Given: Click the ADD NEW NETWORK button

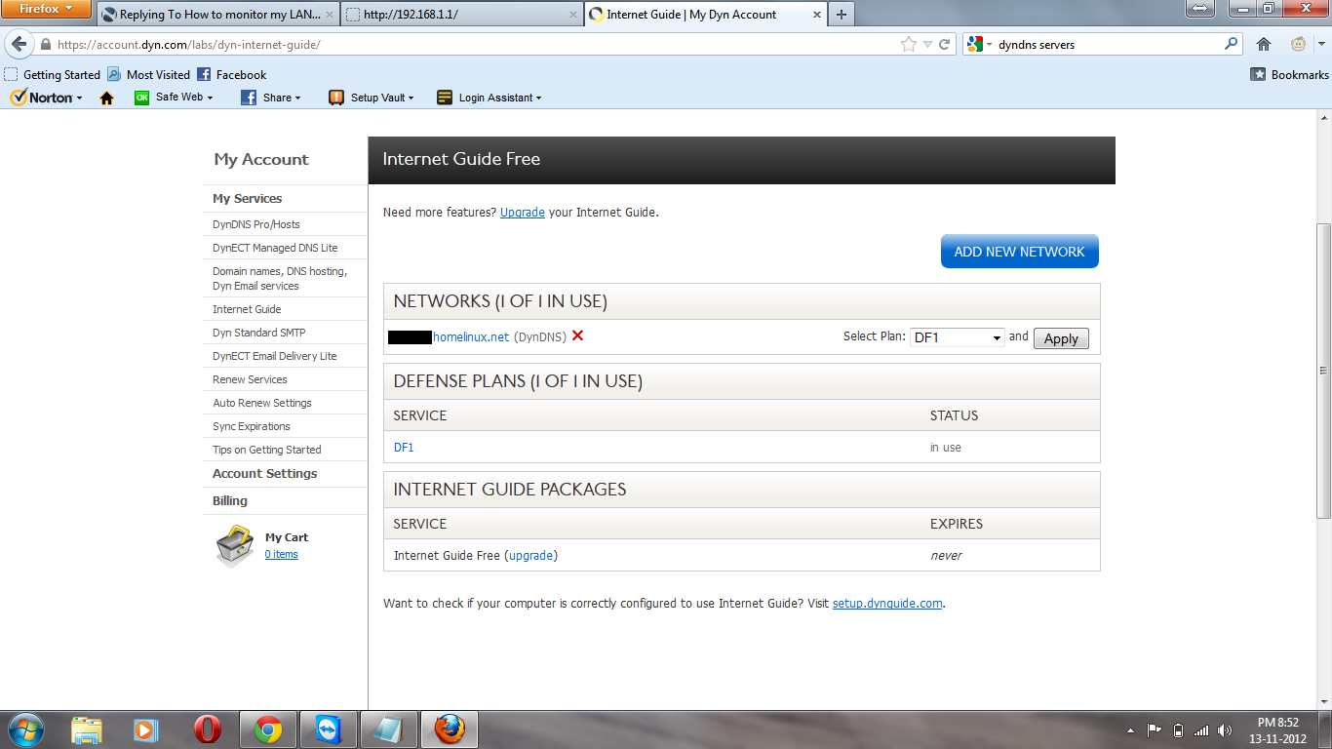Looking at the screenshot, I should (x=1020, y=252).
